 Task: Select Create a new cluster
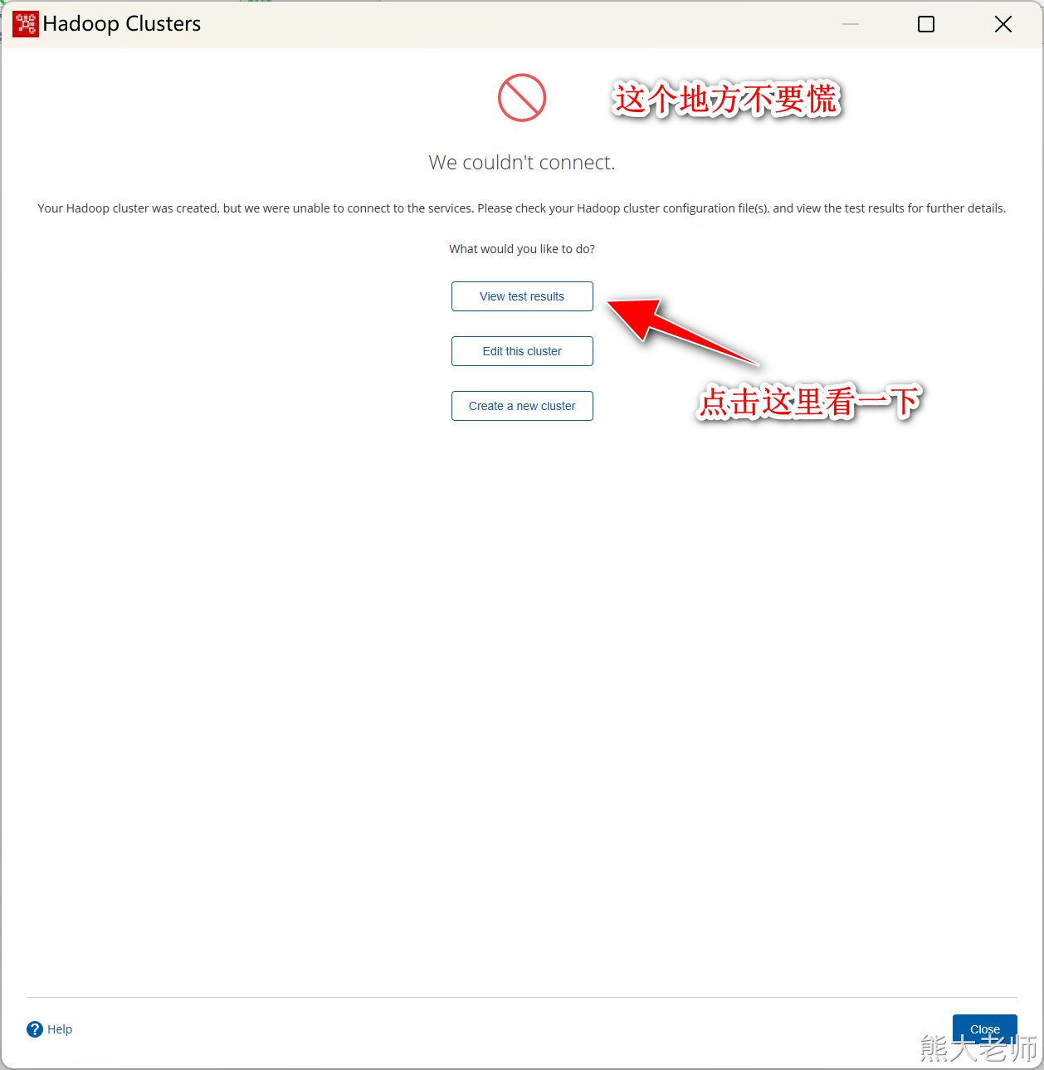(x=522, y=406)
